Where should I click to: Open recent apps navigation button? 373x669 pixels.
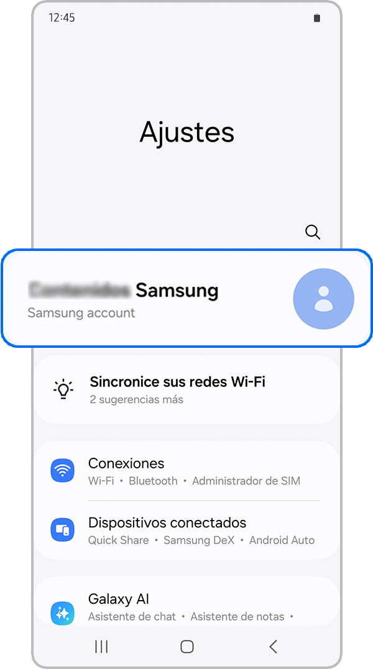click(101, 647)
